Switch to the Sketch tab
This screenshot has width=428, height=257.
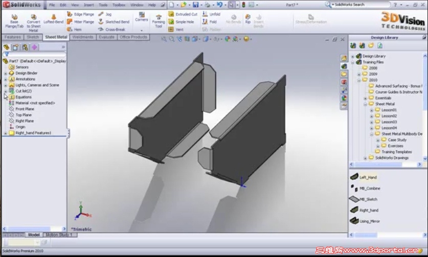(x=33, y=37)
